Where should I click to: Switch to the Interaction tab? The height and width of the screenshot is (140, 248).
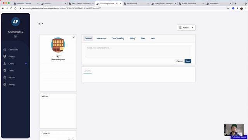[x=102, y=38]
